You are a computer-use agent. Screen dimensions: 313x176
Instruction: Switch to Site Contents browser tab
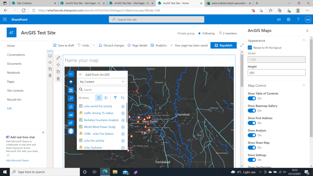pyautogui.click(x=34, y=3)
